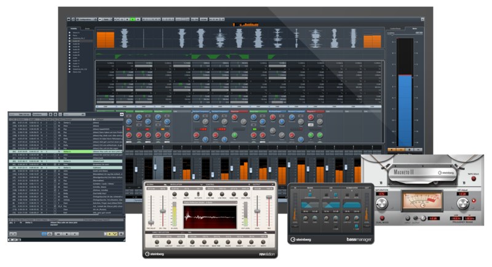Click the Level fader in REVelation output

coord(257,211)
